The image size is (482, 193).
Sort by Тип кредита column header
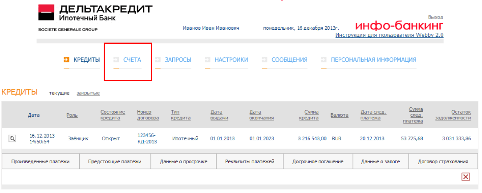[181, 115]
